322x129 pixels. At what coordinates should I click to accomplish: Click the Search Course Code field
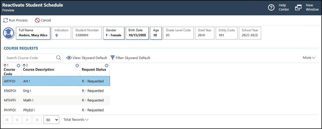point(30,58)
